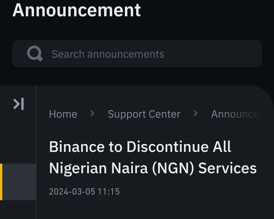The height and width of the screenshot is (219, 274).
Task: Click the yellow active indicator bar
Action: pyautogui.click(x=1, y=182)
